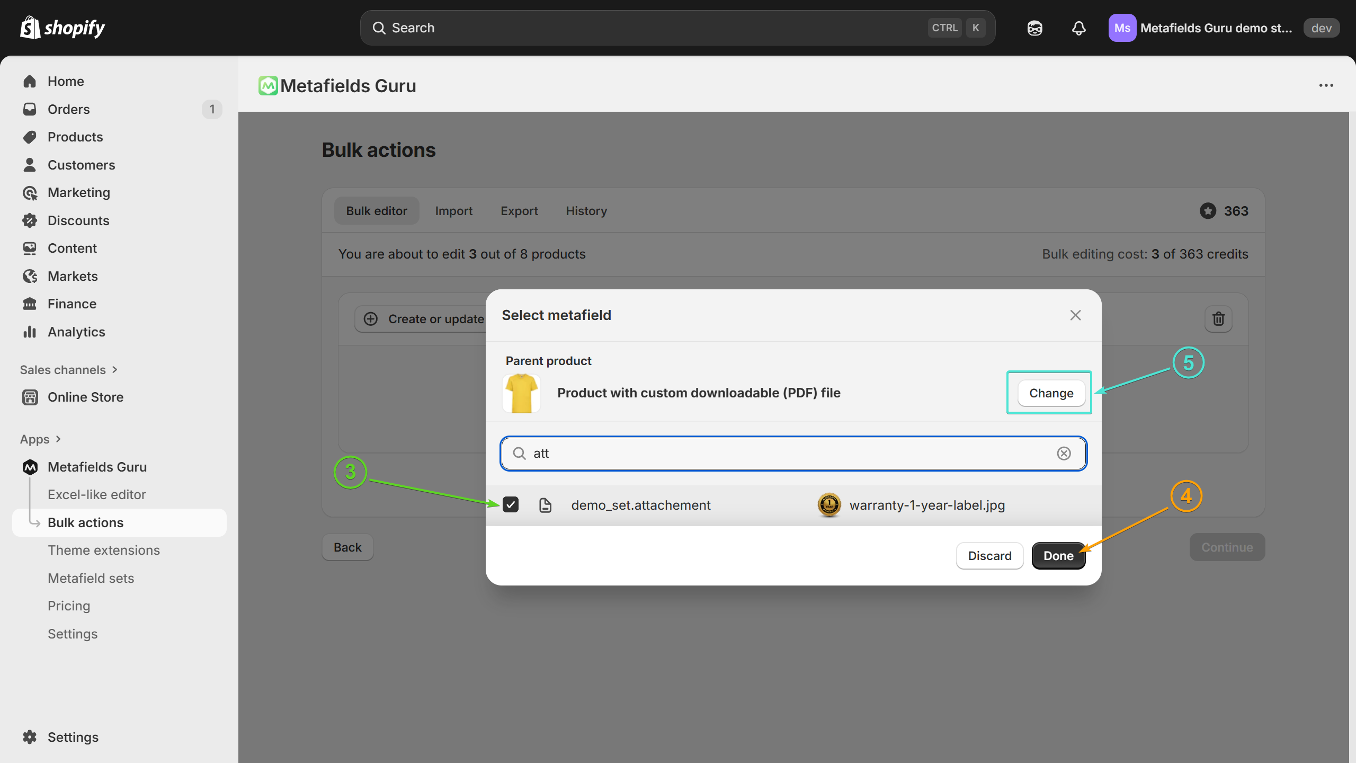
Task: Click the Discard button
Action: pyautogui.click(x=989, y=556)
